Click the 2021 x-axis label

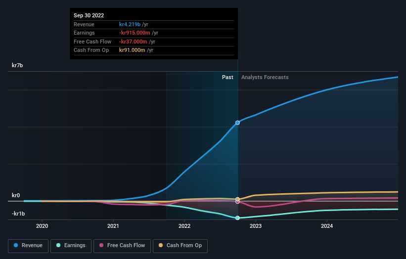pyautogui.click(x=113, y=226)
